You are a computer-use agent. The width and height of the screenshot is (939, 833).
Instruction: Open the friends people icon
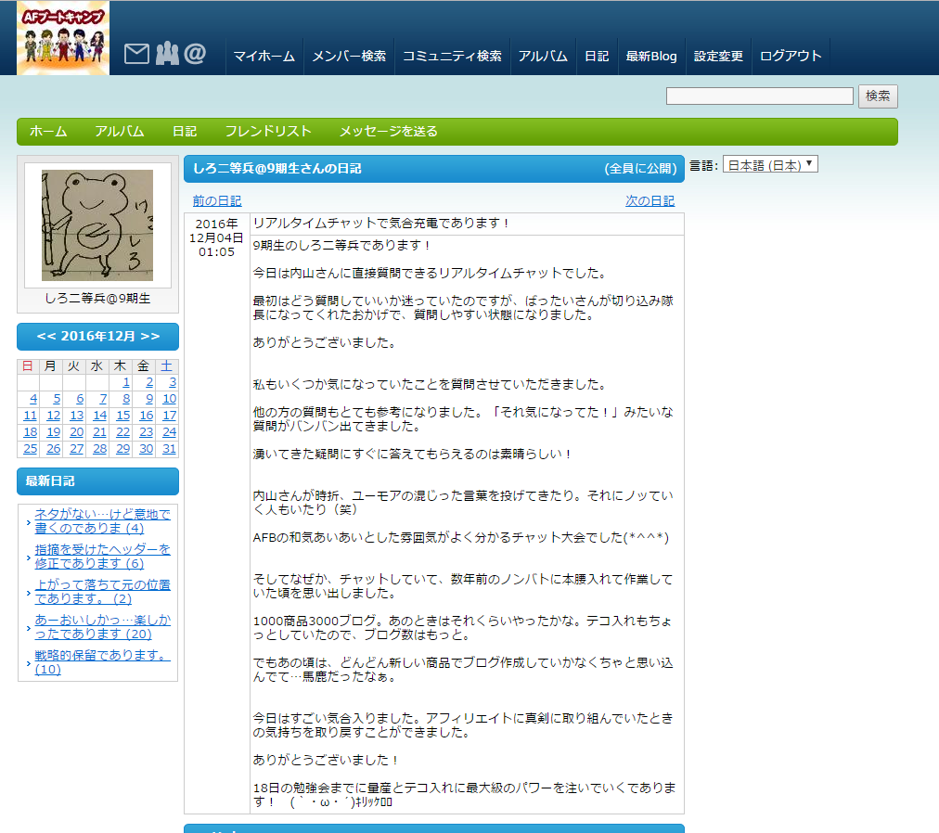[x=167, y=54]
